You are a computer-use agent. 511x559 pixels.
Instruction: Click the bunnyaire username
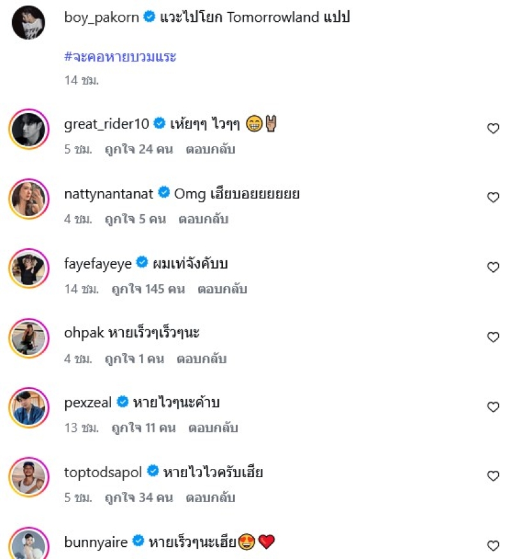pyautogui.click(x=96, y=542)
